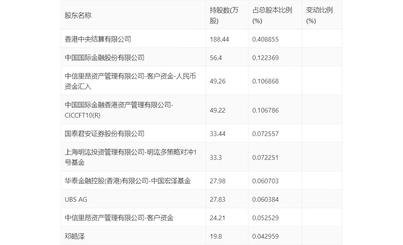The width and height of the screenshot is (403, 245).
Task: Select the UBS AG shareholder name
Action: pyautogui.click(x=76, y=200)
